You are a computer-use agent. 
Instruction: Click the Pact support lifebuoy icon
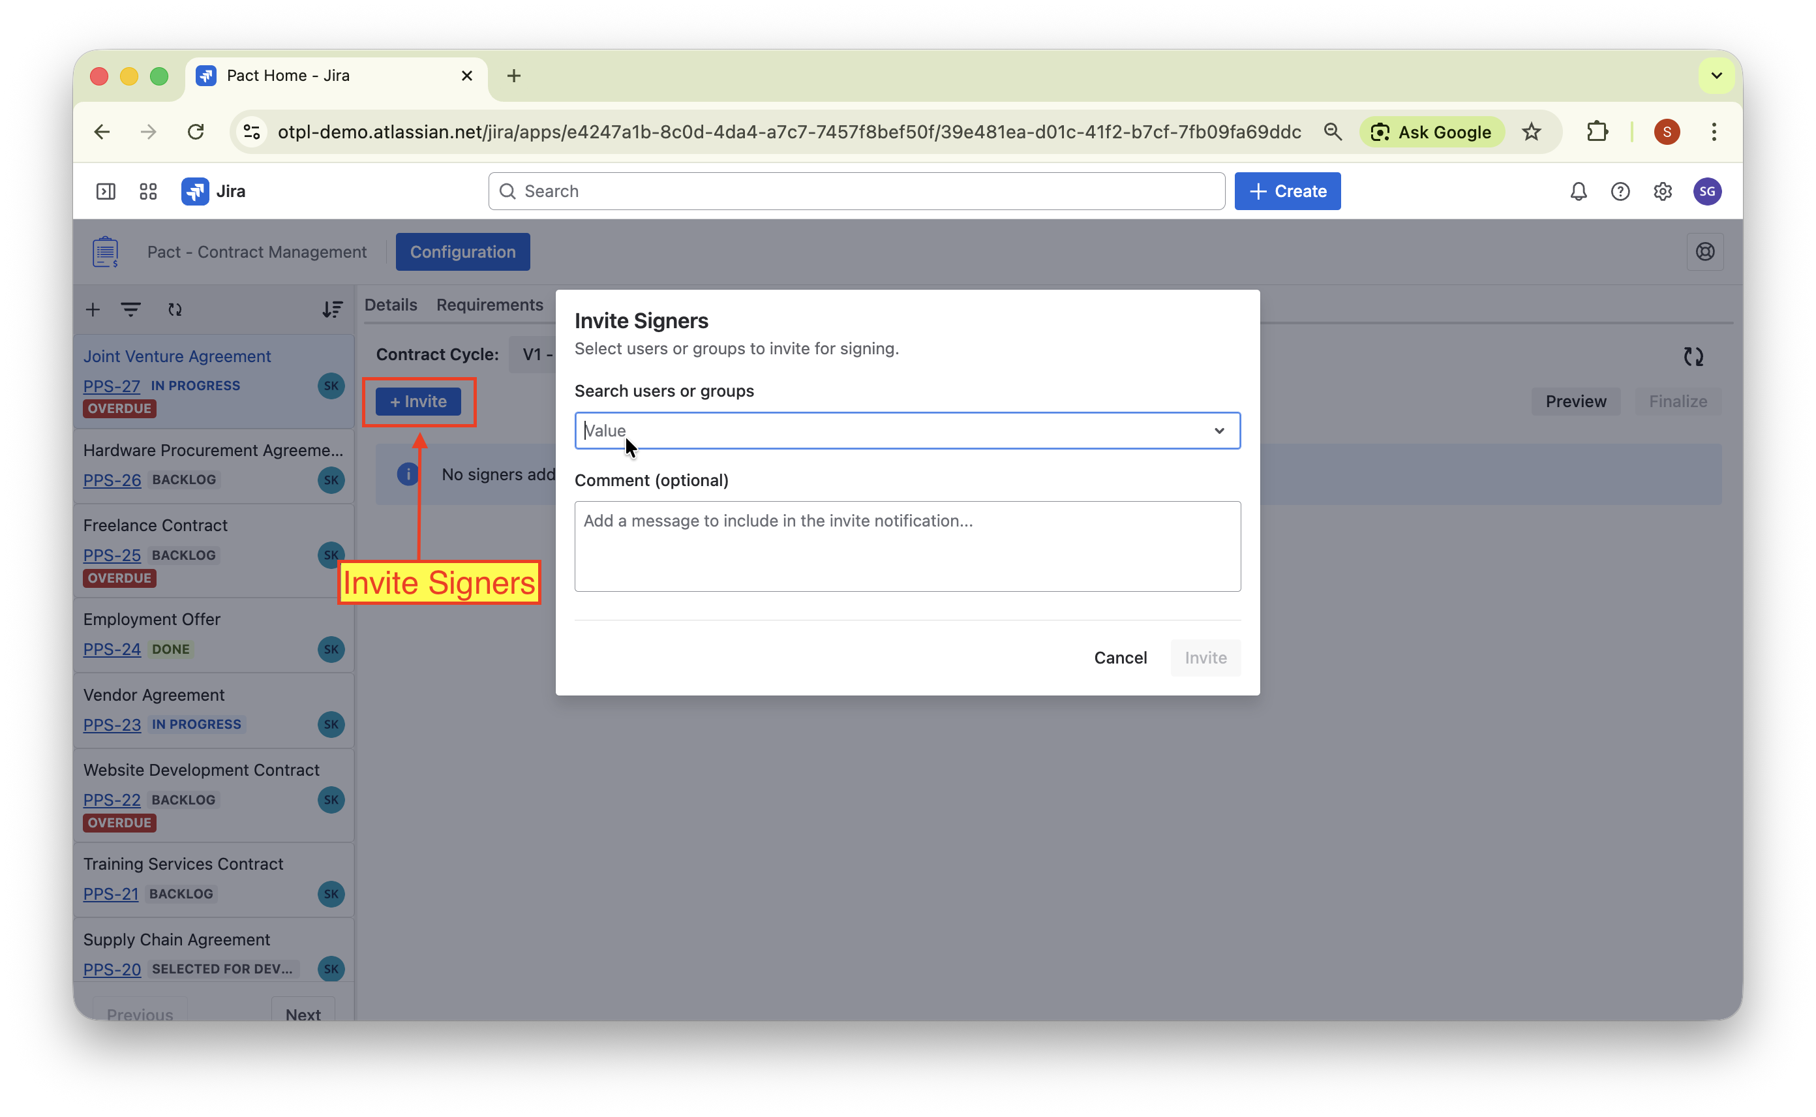pyautogui.click(x=1705, y=252)
